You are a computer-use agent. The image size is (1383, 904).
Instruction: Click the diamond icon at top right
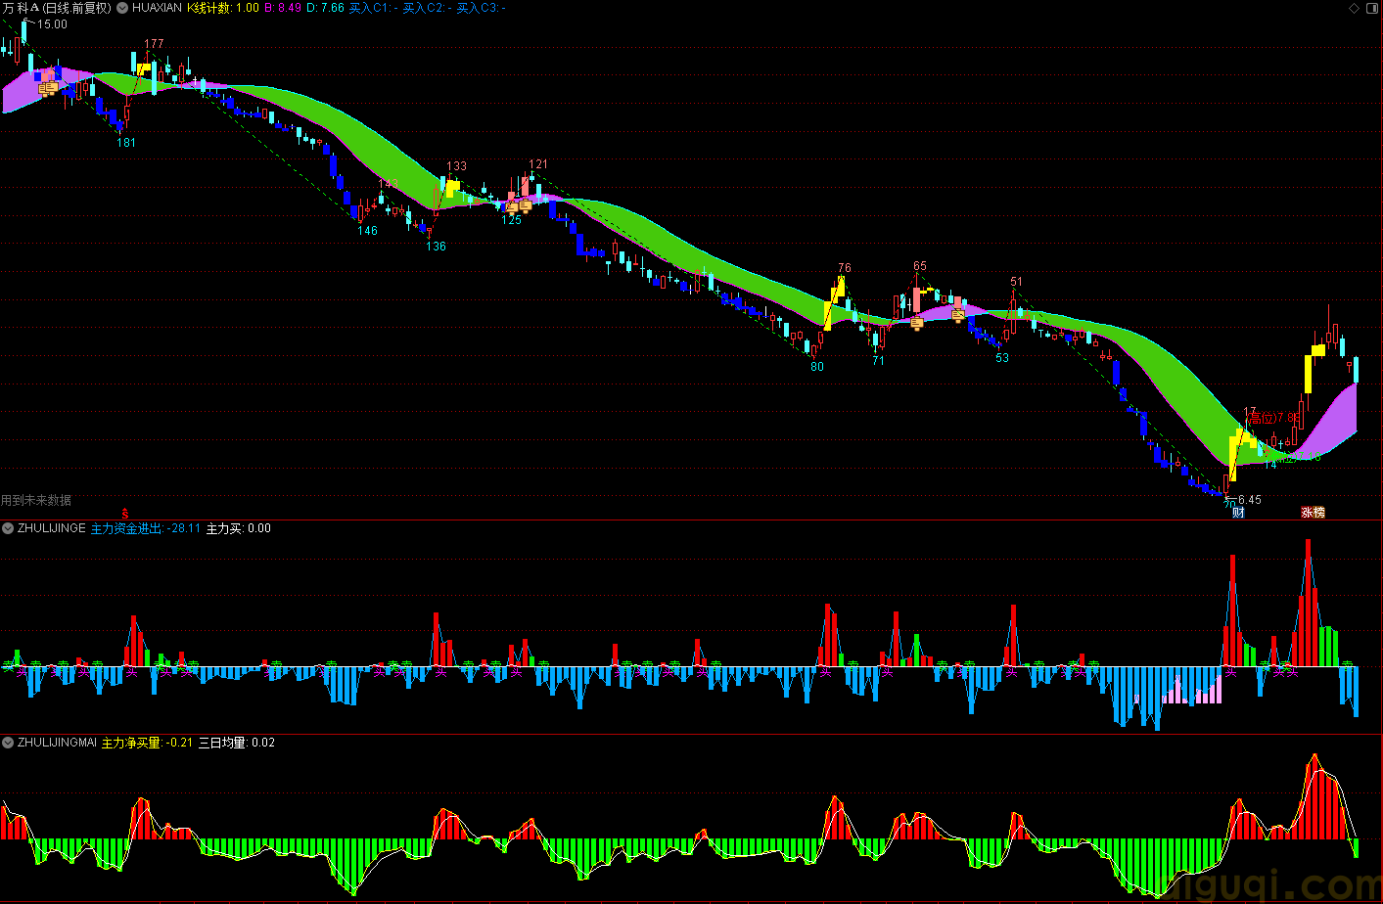click(x=1356, y=8)
